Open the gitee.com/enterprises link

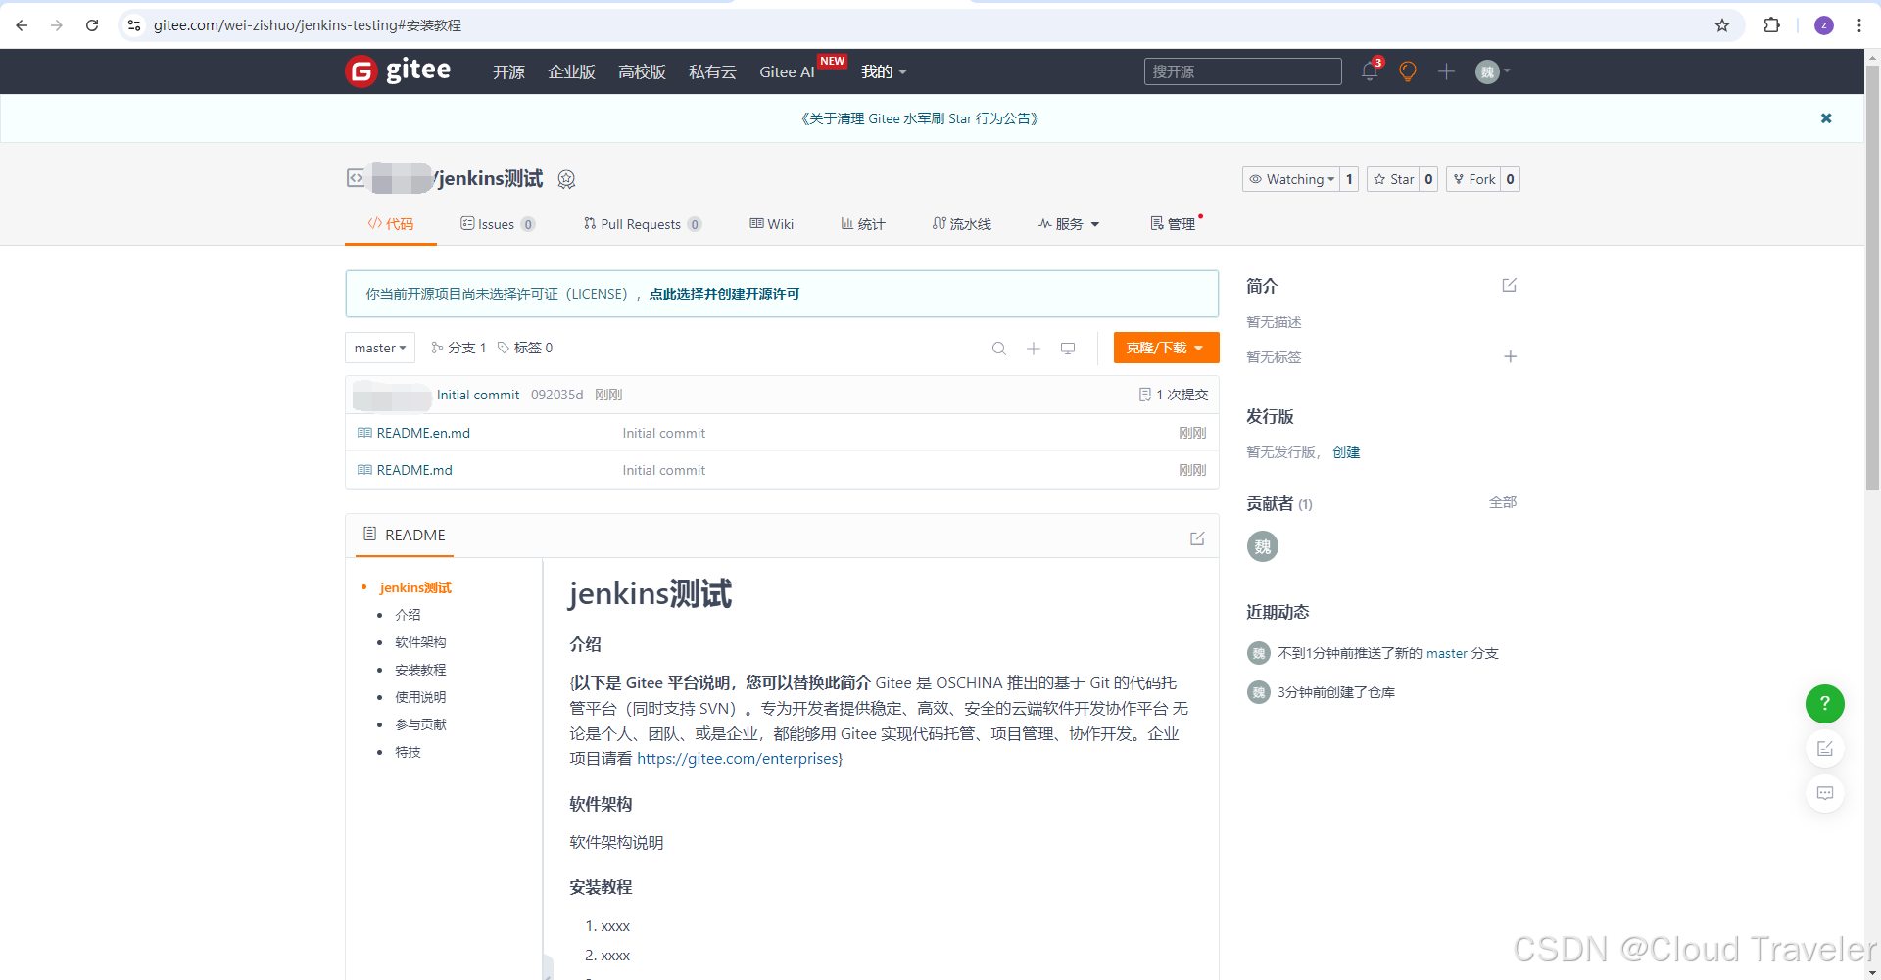pos(738,759)
